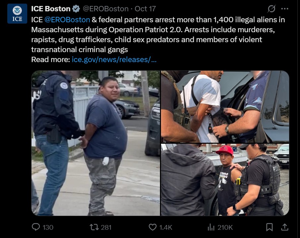Open the ice.gov/news/releases link
Screen dimensions: 300x238
coord(114,59)
